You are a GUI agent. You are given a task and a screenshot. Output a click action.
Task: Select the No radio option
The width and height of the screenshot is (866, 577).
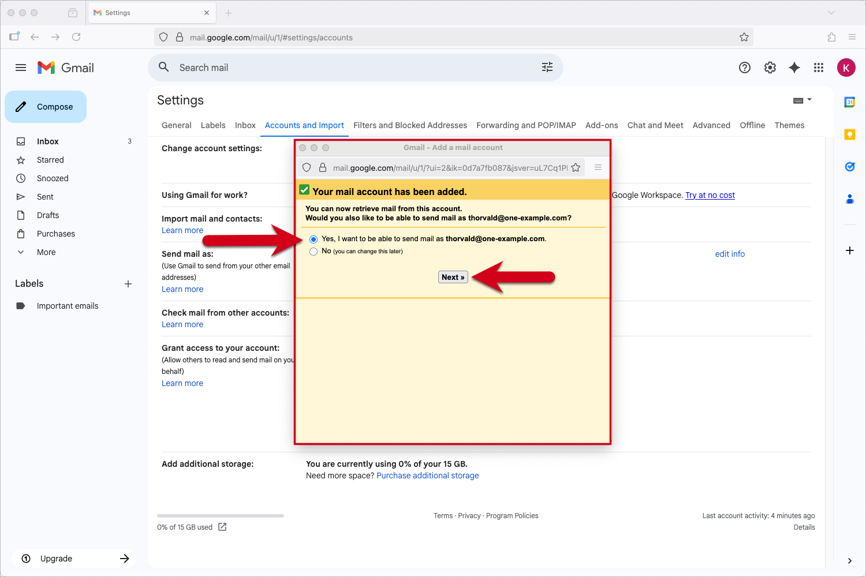click(x=313, y=252)
